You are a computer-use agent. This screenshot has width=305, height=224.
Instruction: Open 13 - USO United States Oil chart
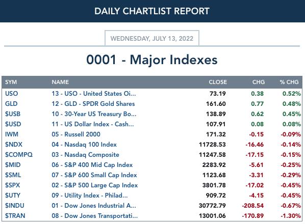pyautogui.click(x=94, y=94)
